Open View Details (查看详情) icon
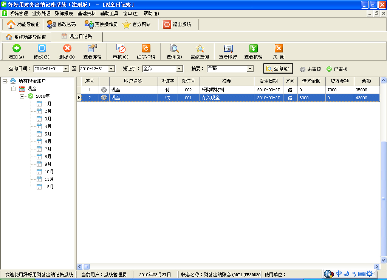 (92, 48)
